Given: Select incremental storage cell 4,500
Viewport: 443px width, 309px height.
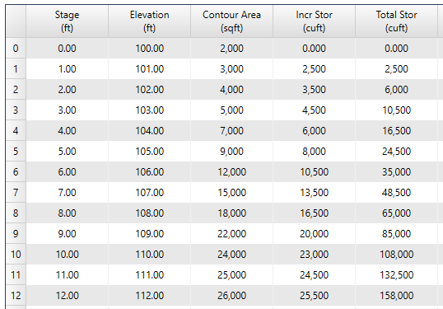Looking at the screenshot, I should point(315,110).
